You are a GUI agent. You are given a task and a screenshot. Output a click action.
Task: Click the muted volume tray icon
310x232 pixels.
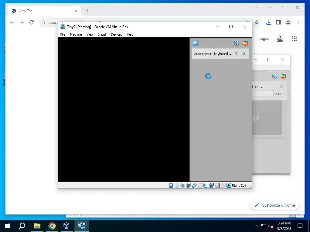(x=271, y=226)
